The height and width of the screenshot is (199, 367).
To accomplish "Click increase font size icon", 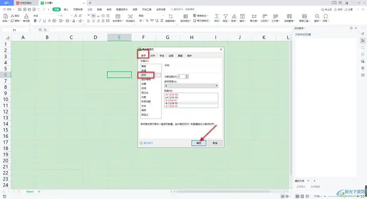I will 76,16.
